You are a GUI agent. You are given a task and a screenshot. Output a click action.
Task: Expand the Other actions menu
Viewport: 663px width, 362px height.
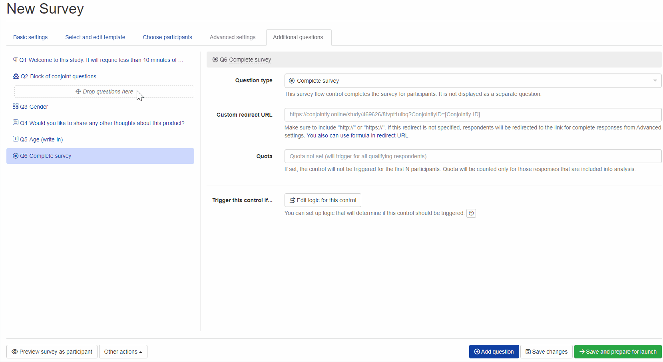click(123, 352)
